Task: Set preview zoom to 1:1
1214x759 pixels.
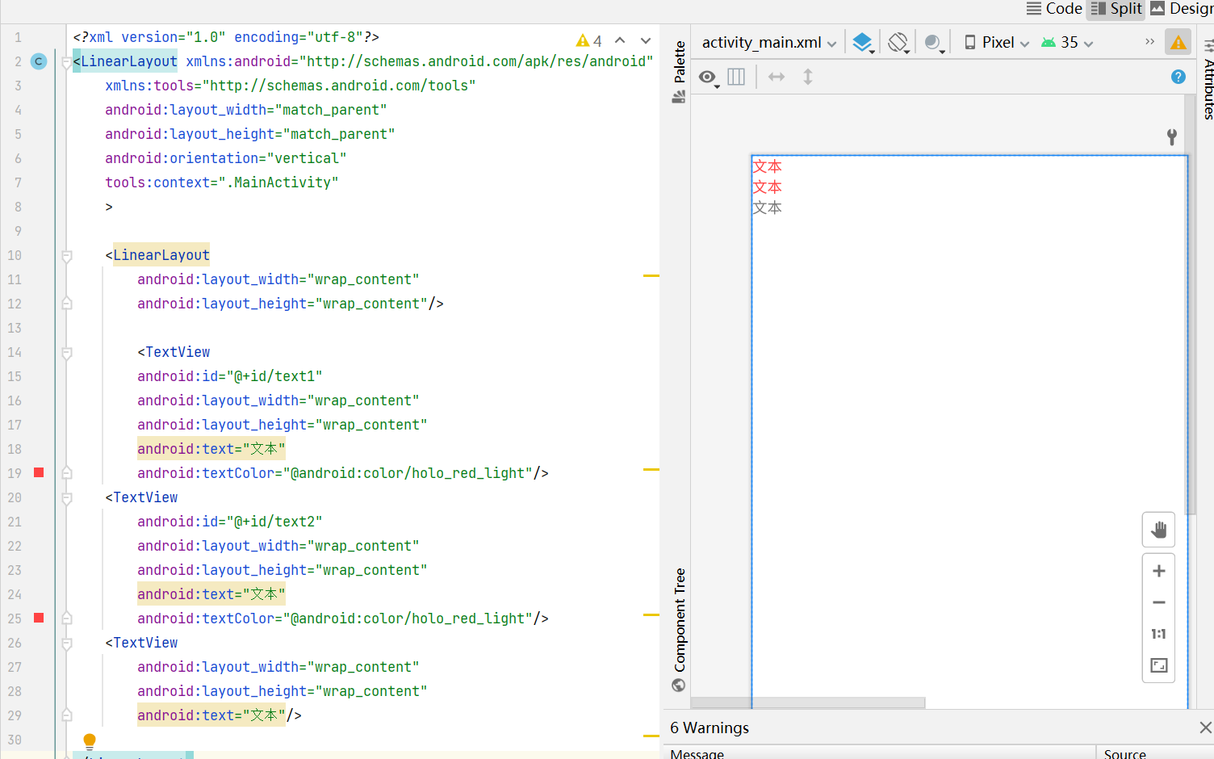Action: pos(1159,634)
